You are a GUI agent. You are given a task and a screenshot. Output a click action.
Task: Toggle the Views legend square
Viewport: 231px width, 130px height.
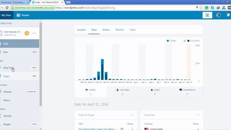[x=167, y=41]
